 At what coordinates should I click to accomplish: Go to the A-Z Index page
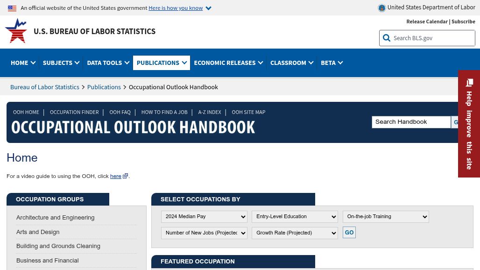pos(209,112)
